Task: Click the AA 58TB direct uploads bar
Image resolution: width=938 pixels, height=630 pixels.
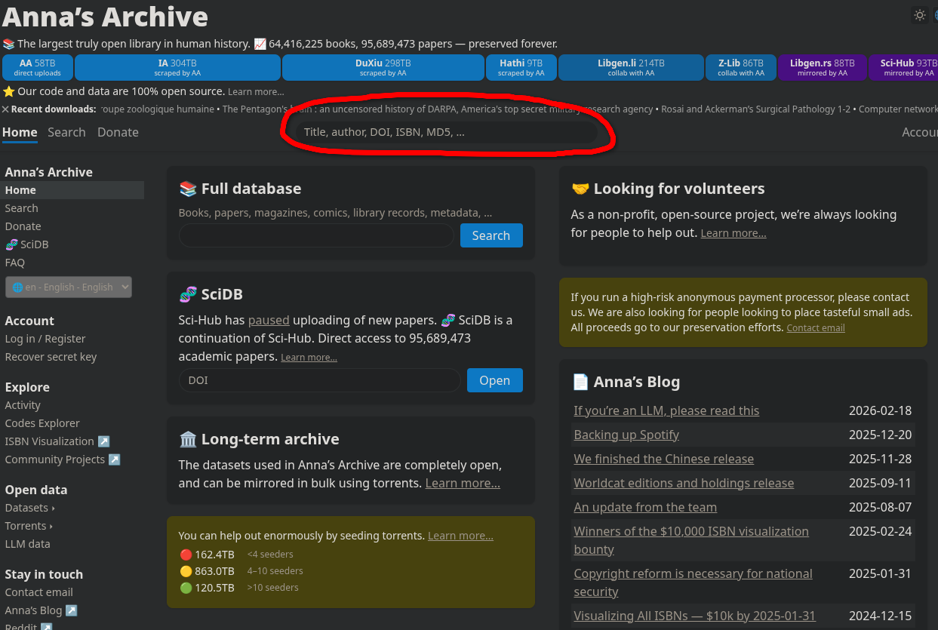Action: coord(38,68)
